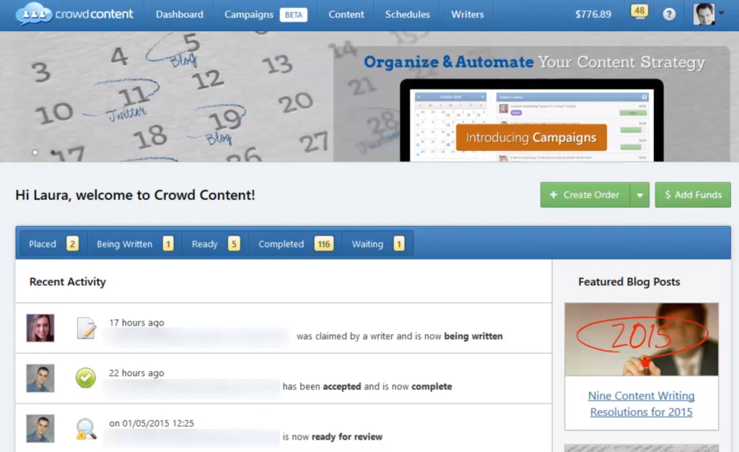
Task: Select the Placed tab
Action: coord(53,243)
